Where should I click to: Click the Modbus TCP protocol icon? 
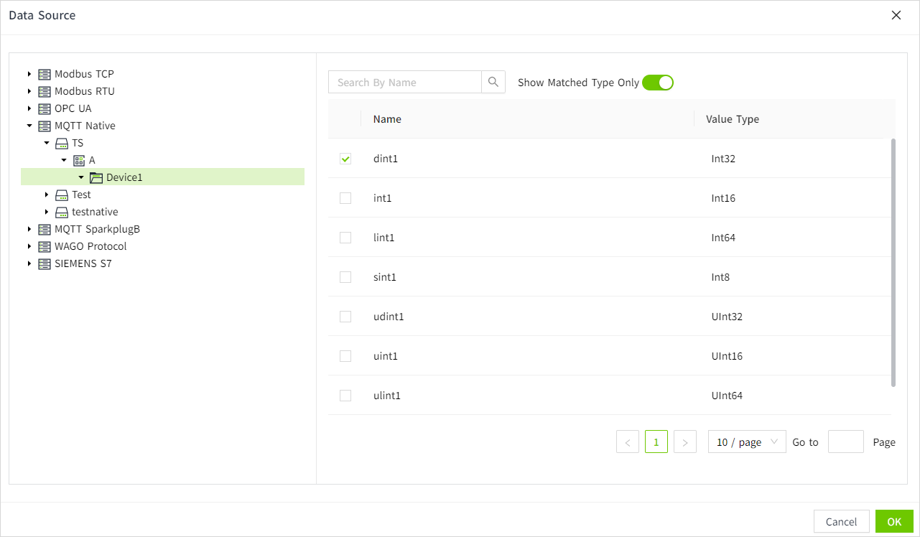click(45, 74)
